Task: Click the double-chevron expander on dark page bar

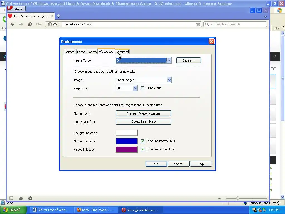Action: coord(275,56)
